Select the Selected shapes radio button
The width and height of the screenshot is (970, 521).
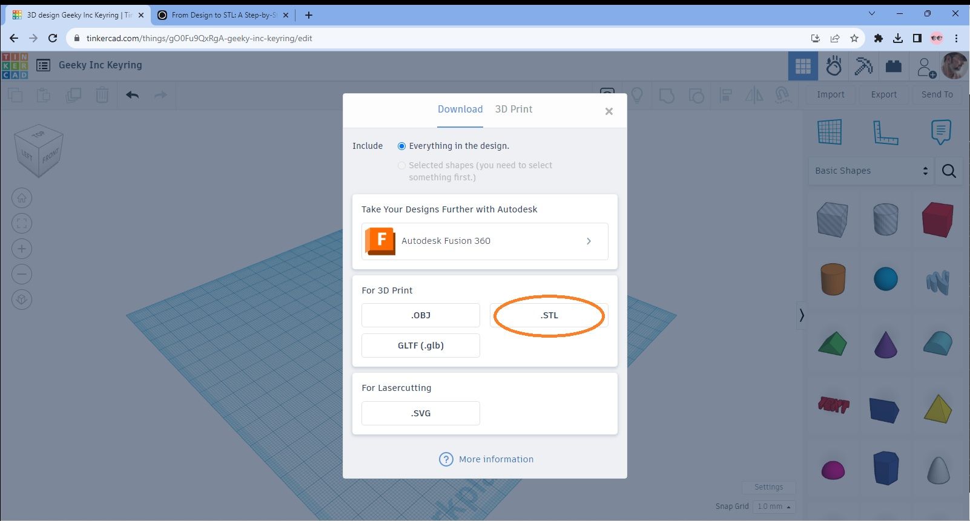tap(401, 165)
